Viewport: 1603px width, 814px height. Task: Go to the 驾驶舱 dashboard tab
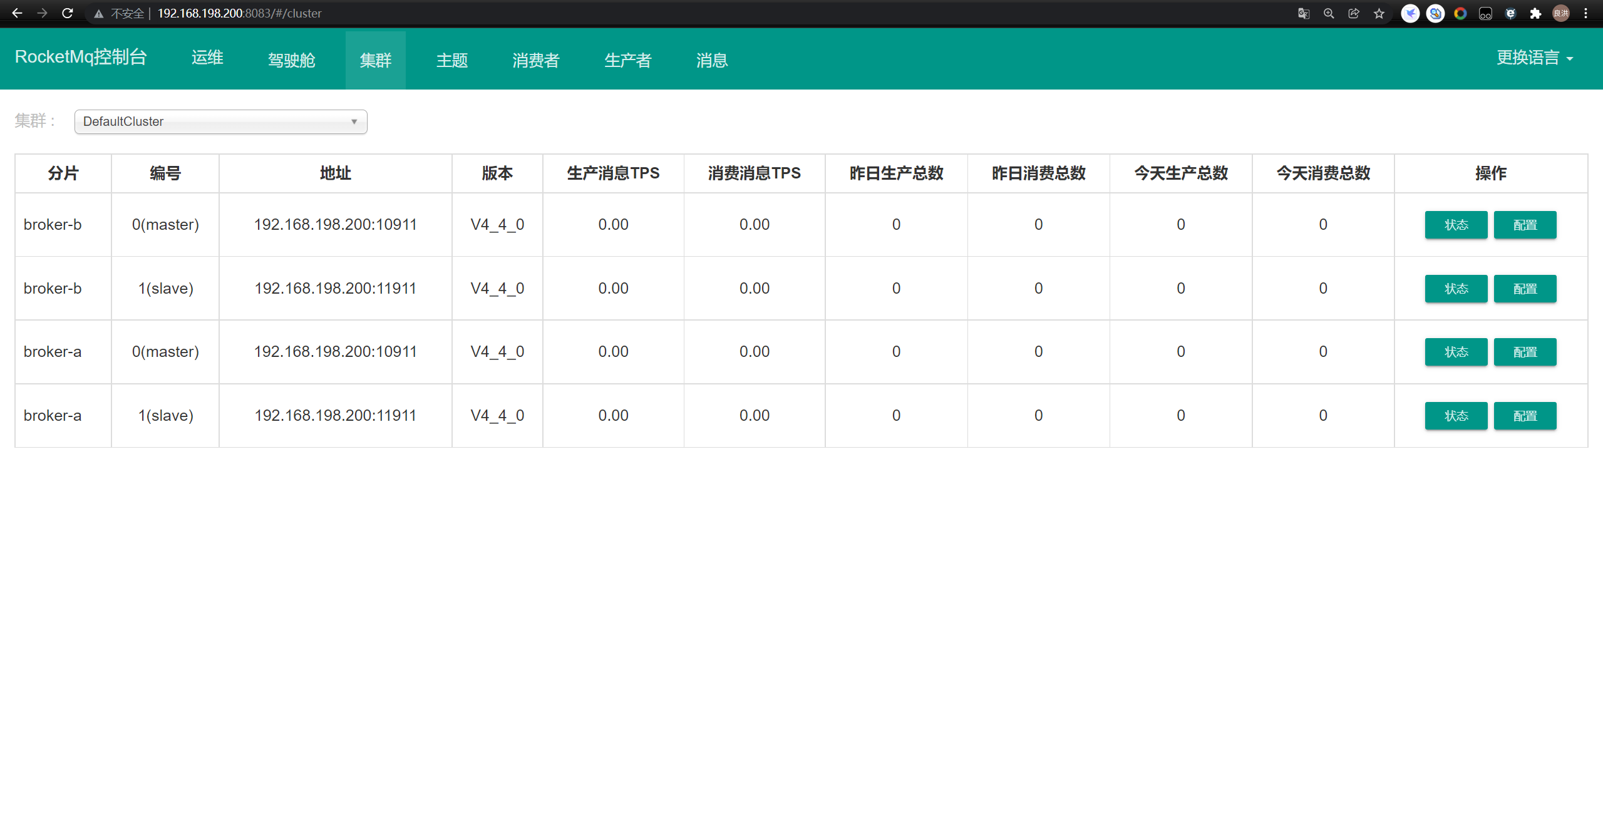tap(292, 60)
